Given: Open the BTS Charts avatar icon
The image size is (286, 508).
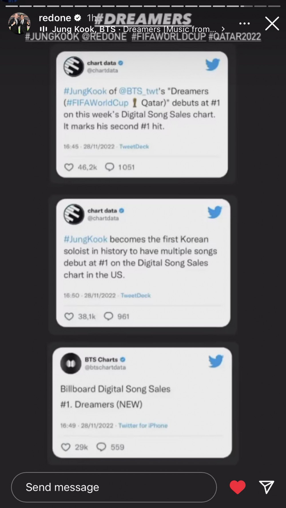Looking at the screenshot, I should tap(71, 363).
